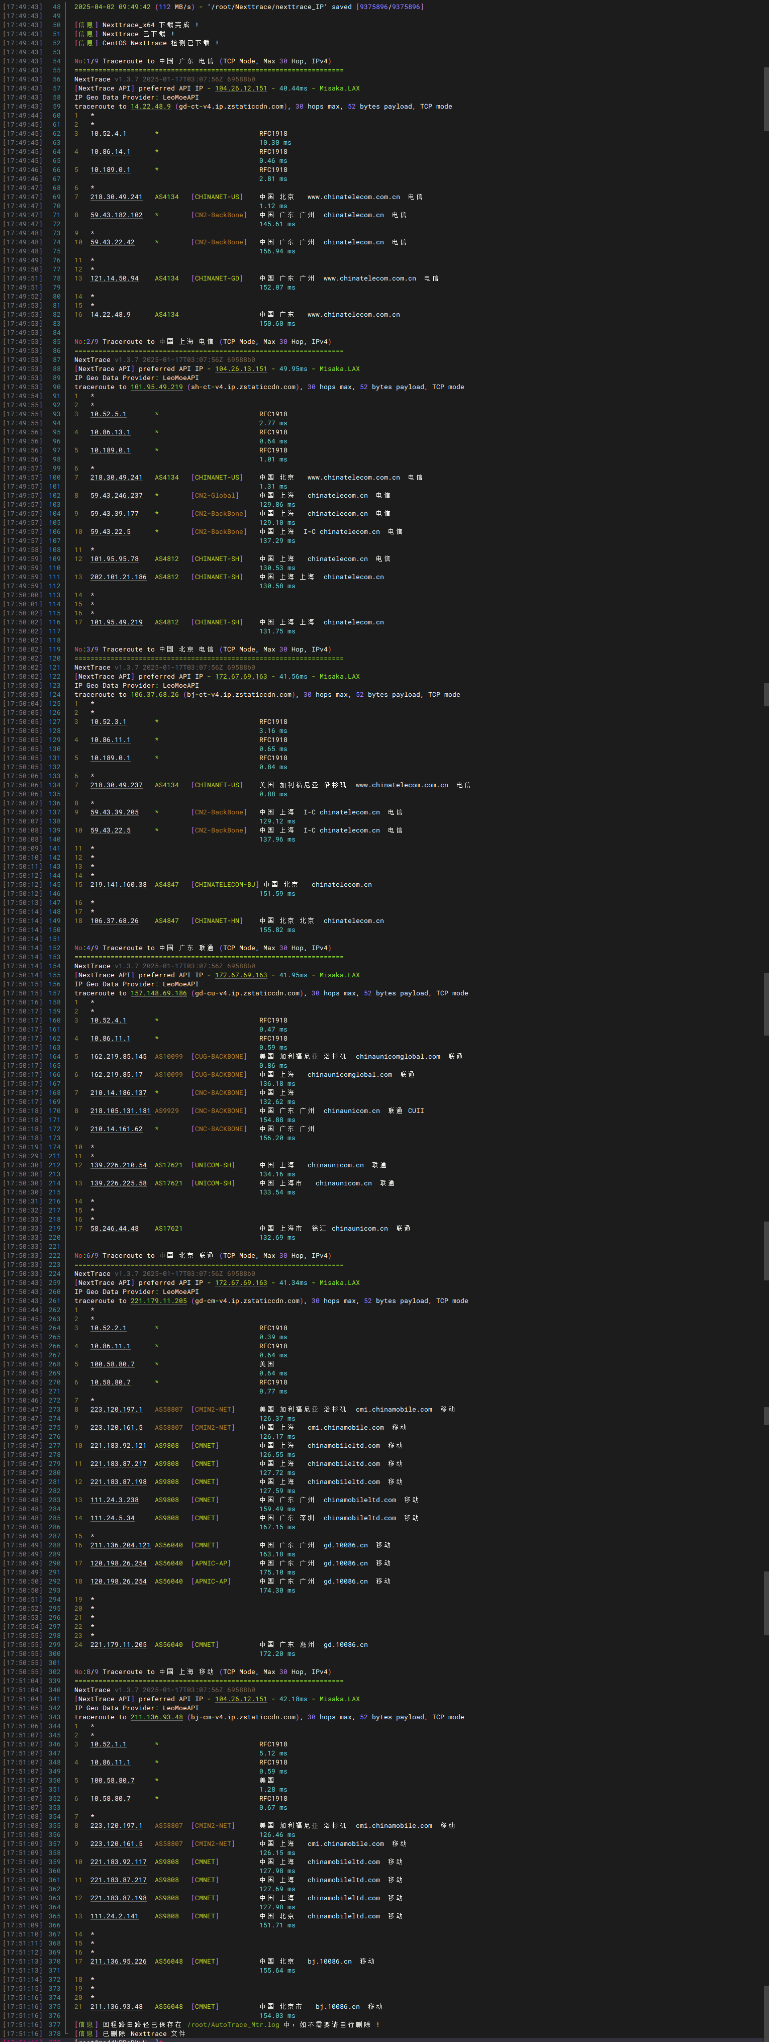
Task: Open the 59.43.246.237 CN2-Global IP link
Action: pyautogui.click(x=116, y=496)
